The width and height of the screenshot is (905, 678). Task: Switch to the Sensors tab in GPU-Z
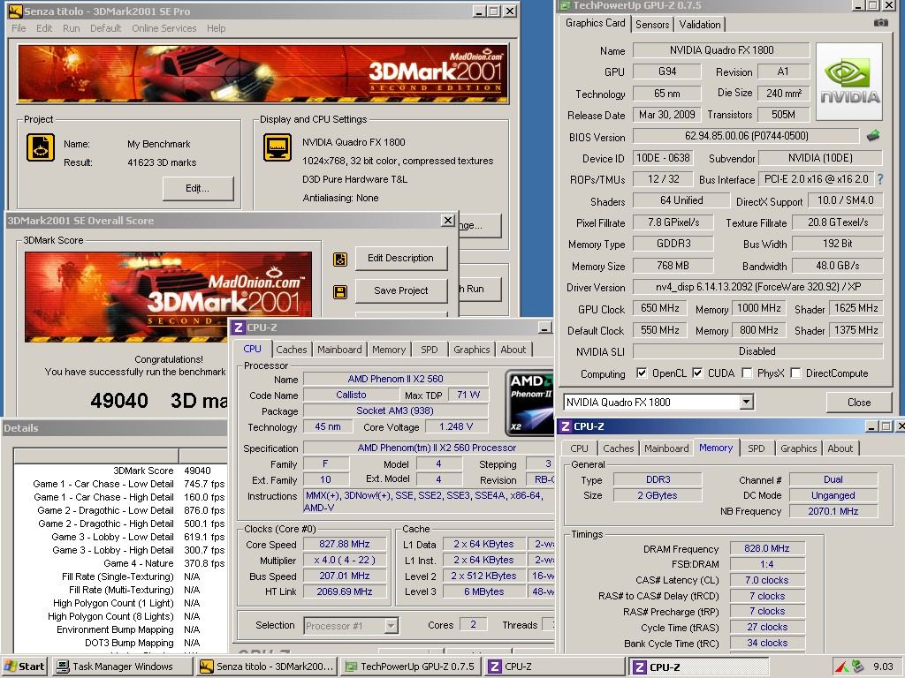click(x=652, y=24)
